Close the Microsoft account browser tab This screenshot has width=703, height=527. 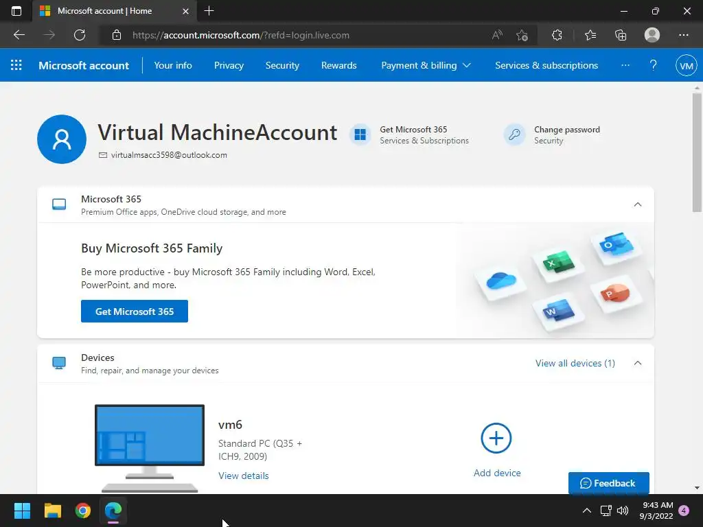click(185, 11)
